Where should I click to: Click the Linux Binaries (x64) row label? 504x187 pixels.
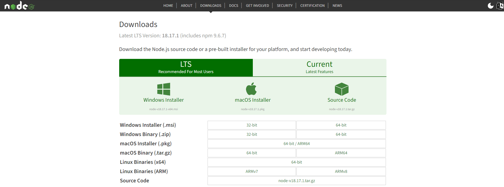[143, 162]
